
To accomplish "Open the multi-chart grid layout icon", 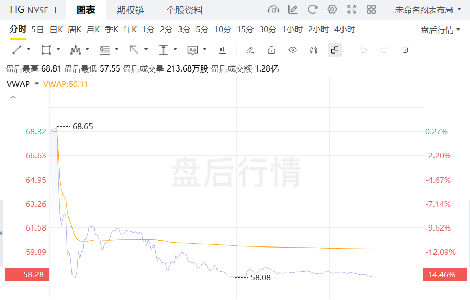I will (371, 10).
